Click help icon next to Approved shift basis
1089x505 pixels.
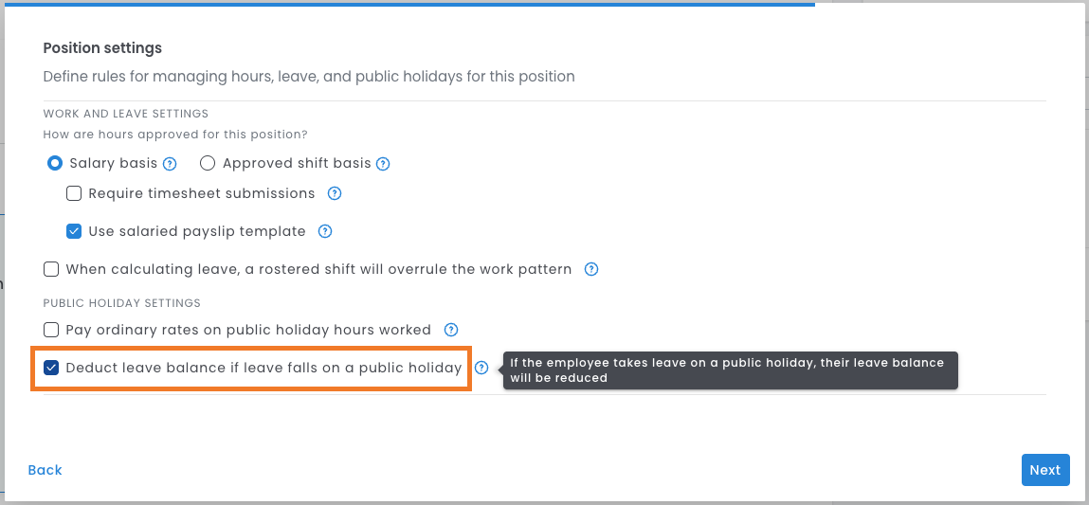[383, 164]
